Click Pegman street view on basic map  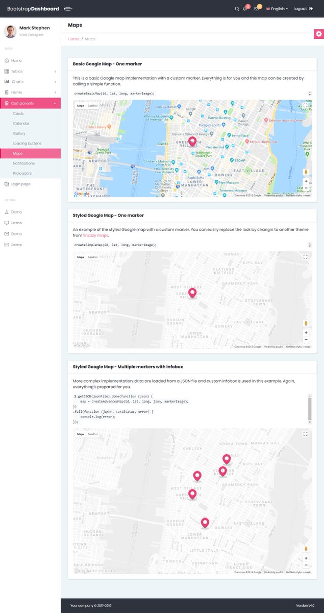pos(306,172)
